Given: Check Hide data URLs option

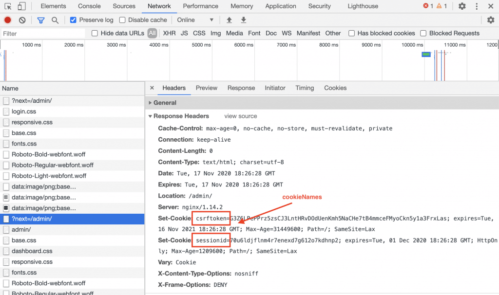Looking at the screenshot, I should coord(95,34).
